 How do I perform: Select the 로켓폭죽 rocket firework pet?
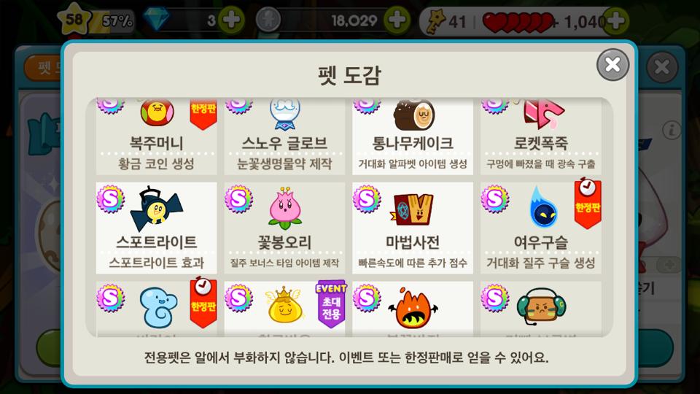point(540,136)
